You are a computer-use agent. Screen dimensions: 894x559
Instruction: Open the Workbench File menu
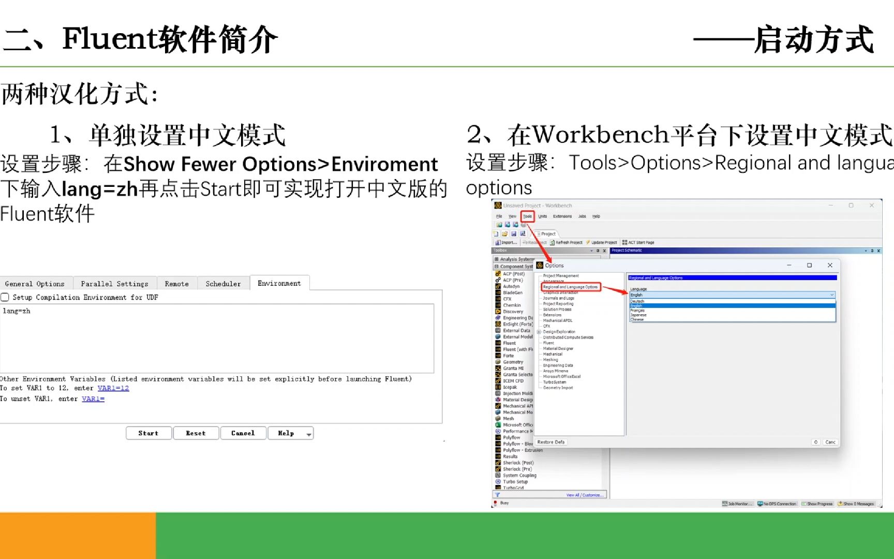[x=499, y=216]
